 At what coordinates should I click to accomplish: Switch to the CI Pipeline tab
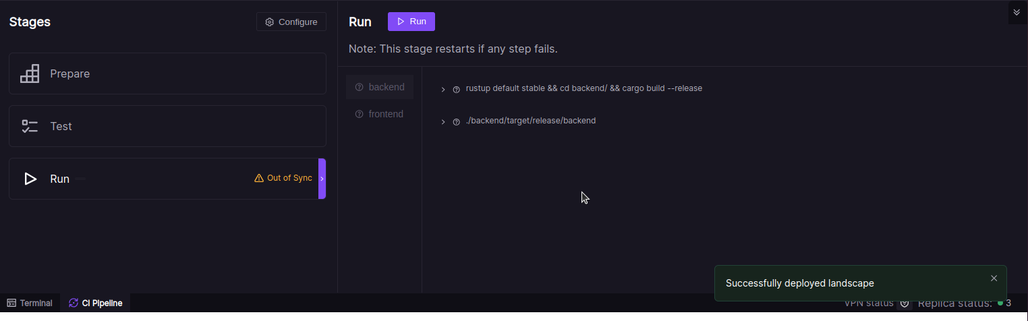[96, 303]
